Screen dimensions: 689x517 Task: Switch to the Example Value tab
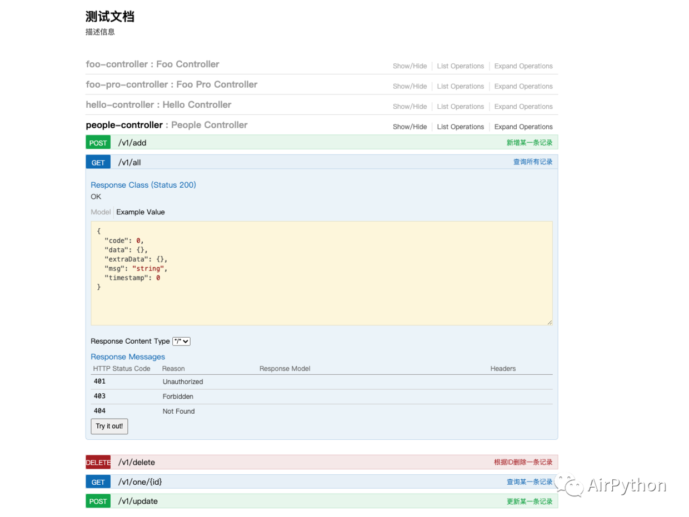point(141,212)
